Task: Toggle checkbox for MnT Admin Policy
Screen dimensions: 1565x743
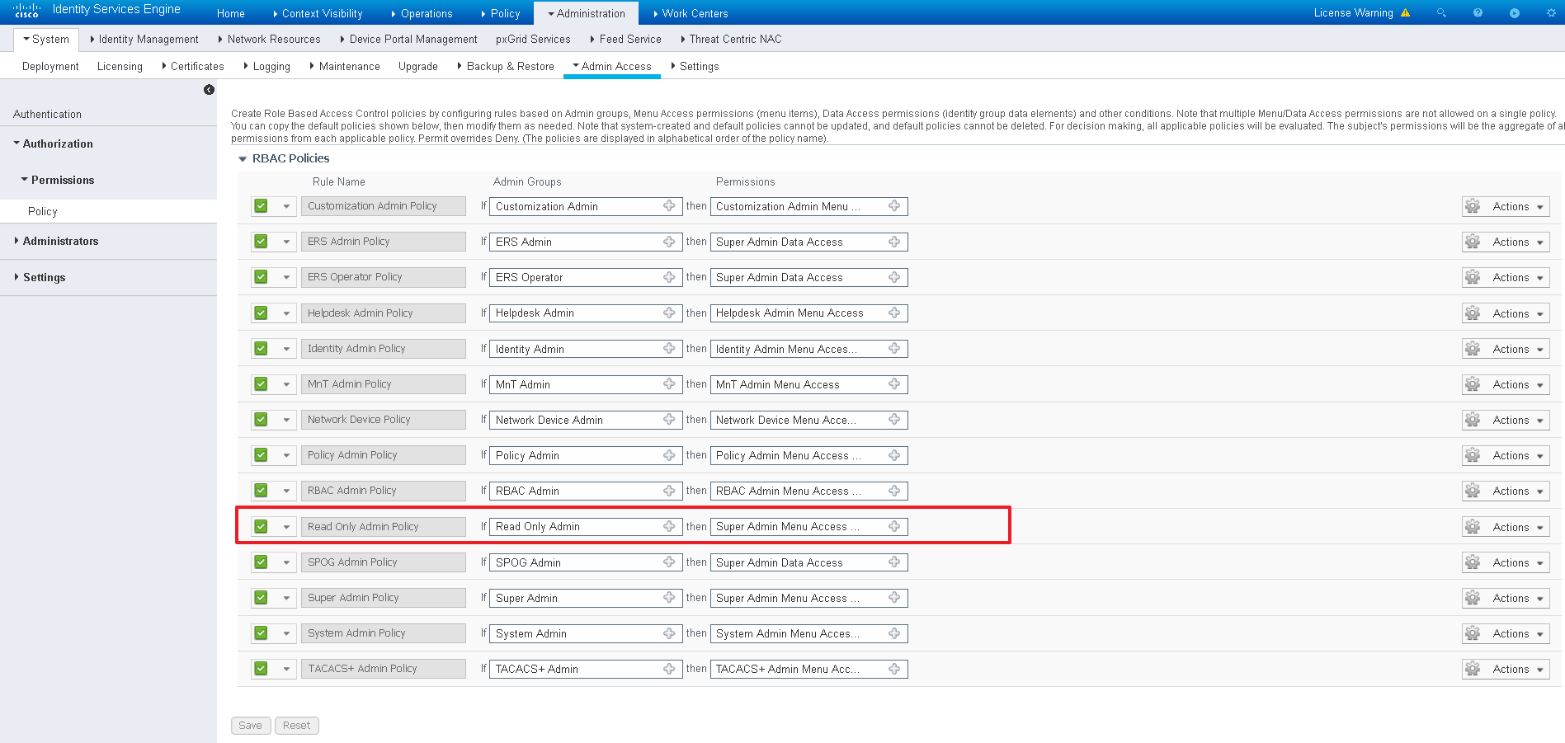Action: [261, 384]
